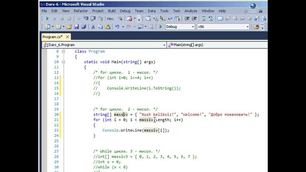Click the folder icon right of x86
The height and width of the screenshot is (172, 306).
(x=256, y=27)
